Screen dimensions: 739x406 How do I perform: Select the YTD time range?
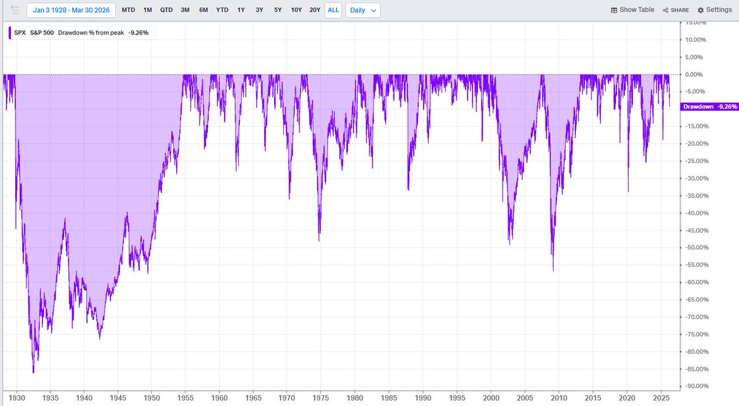coord(223,10)
